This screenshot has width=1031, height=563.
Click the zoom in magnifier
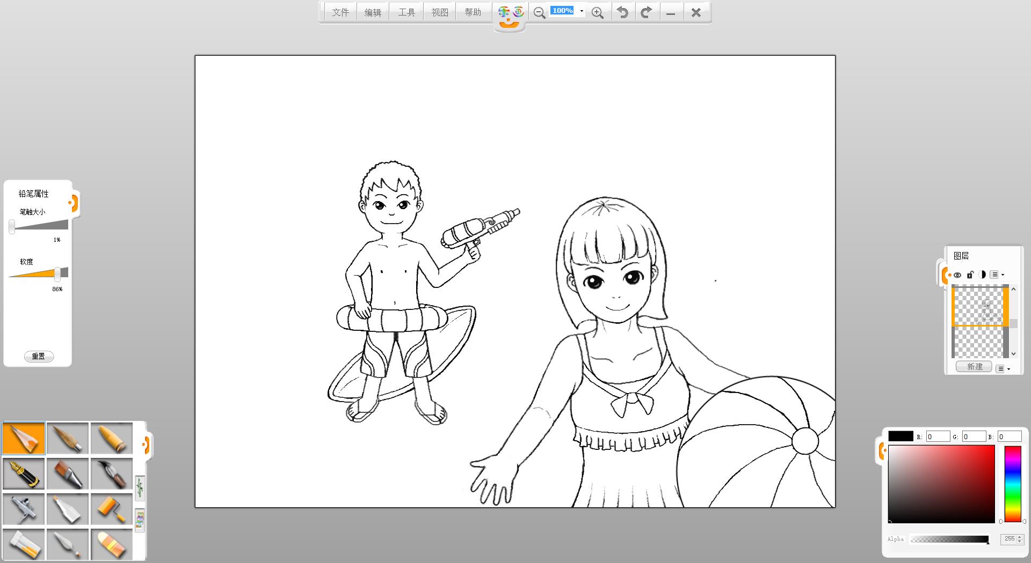[597, 13]
